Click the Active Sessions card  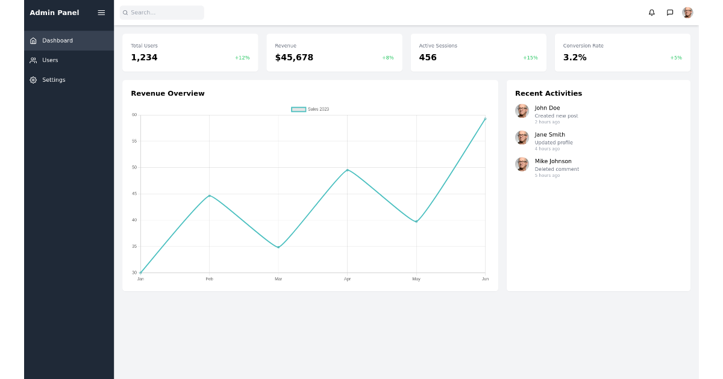click(x=478, y=52)
